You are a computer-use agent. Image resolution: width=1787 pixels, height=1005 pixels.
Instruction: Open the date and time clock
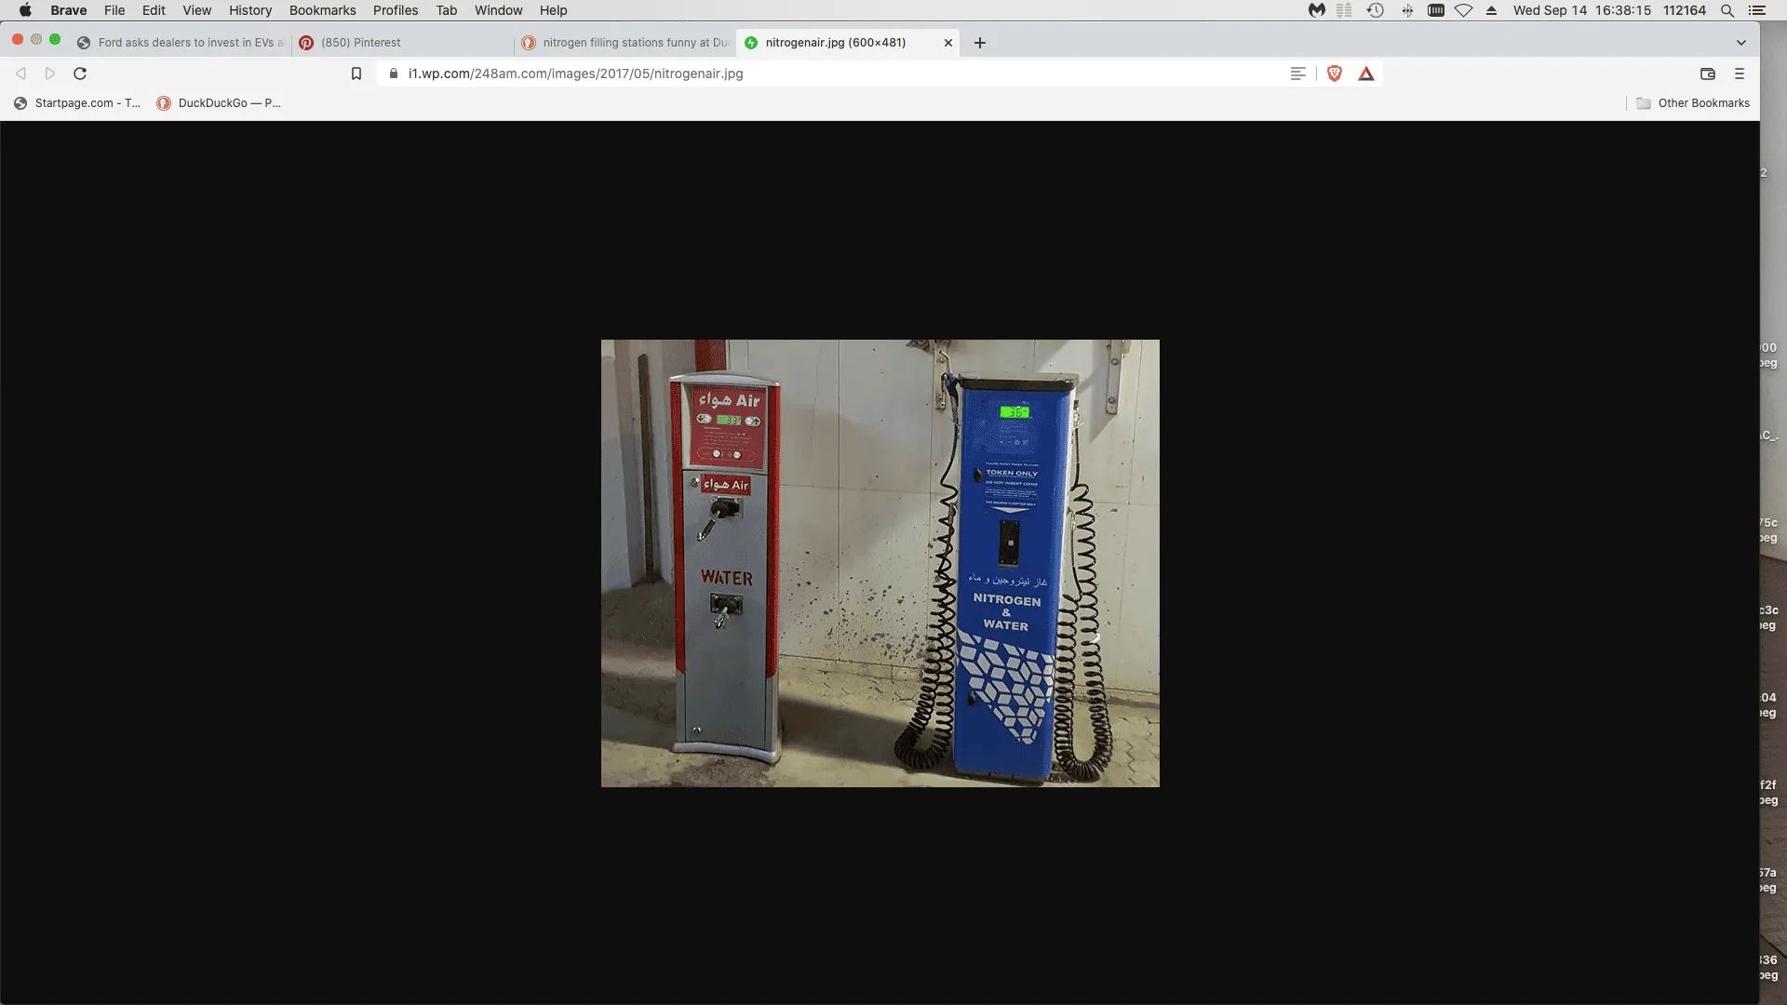(x=1582, y=10)
